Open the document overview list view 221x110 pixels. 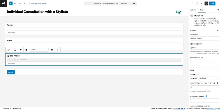tap(24, 3)
